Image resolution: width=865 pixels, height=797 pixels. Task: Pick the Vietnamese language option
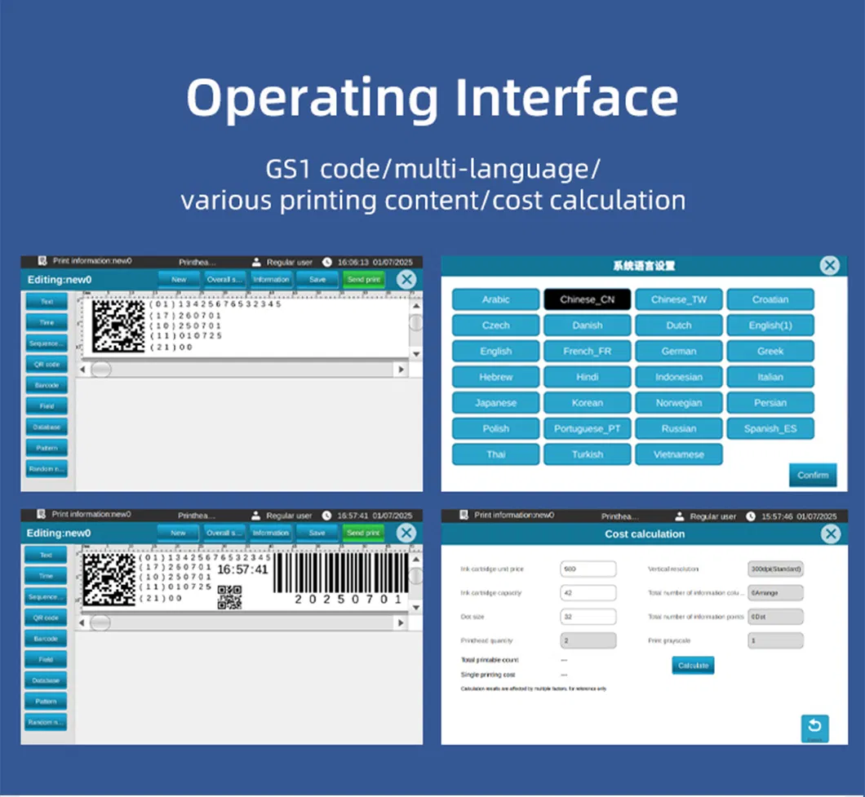[x=678, y=454]
